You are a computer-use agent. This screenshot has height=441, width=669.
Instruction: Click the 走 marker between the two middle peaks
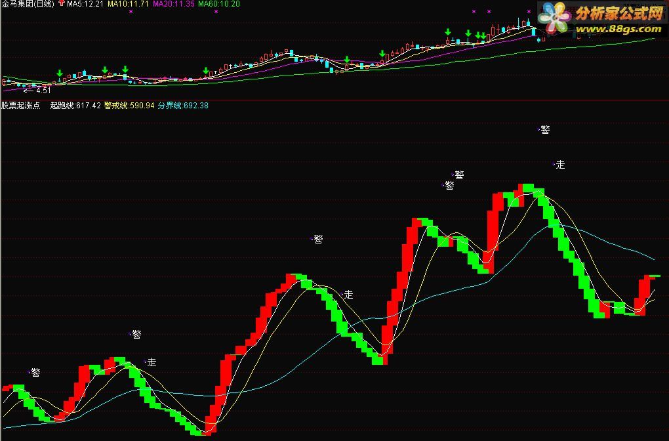(348, 295)
